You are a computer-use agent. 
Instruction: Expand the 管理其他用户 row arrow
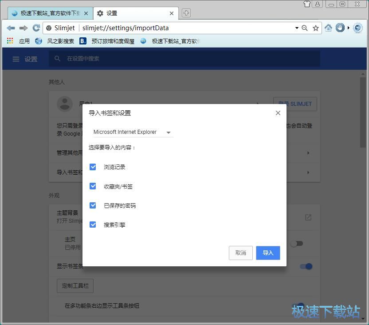[x=308, y=153]
